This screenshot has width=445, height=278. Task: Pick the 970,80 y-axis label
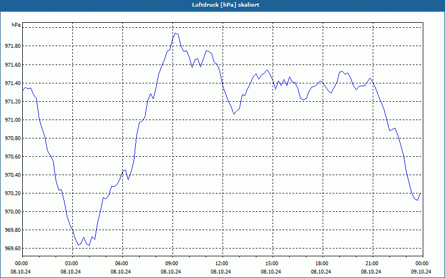pos(13,138)
